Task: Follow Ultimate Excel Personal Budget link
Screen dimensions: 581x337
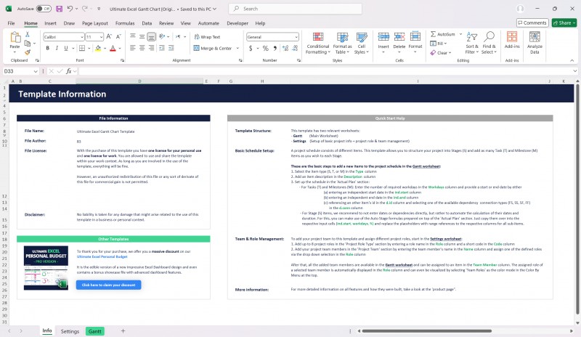Action: pos(102,256)
